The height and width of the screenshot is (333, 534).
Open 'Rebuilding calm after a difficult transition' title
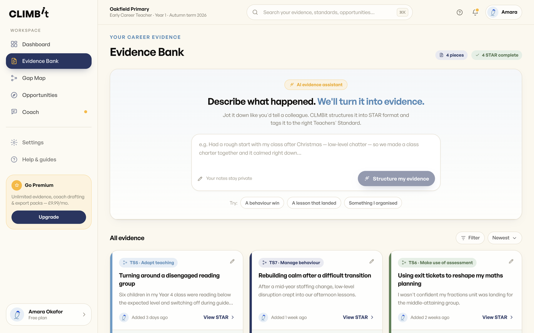click(x=315, y=276)
